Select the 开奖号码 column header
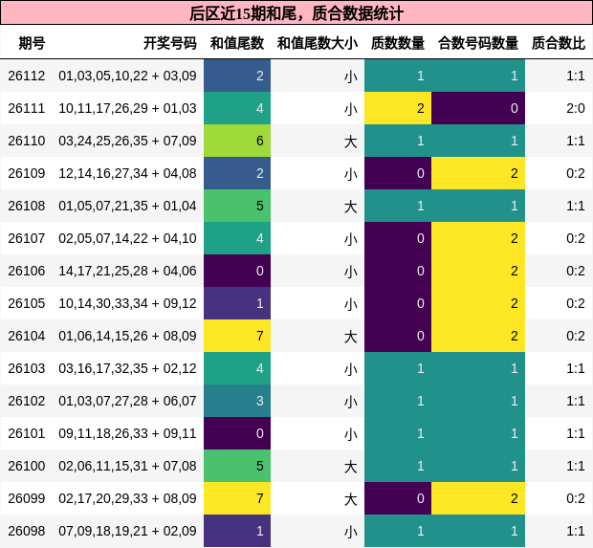Image resolution: width=593 pixels, height=548 pixels. coord(170,43)
